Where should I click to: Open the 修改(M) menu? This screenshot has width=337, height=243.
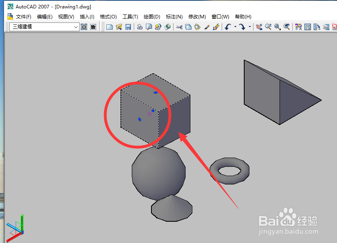(197, 17)
